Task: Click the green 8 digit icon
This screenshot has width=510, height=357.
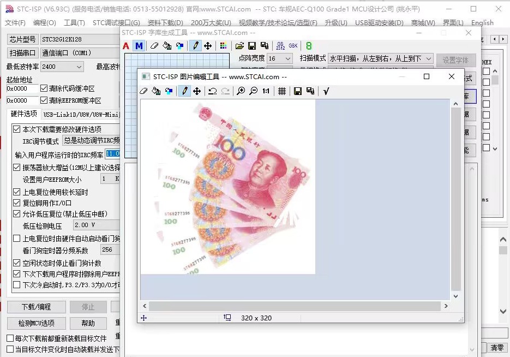Action: coord(309,46)
